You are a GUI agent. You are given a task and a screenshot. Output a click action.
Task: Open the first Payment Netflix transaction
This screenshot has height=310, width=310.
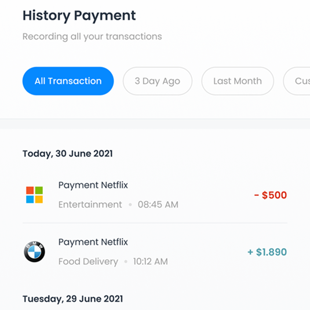[x=155, y=195]
